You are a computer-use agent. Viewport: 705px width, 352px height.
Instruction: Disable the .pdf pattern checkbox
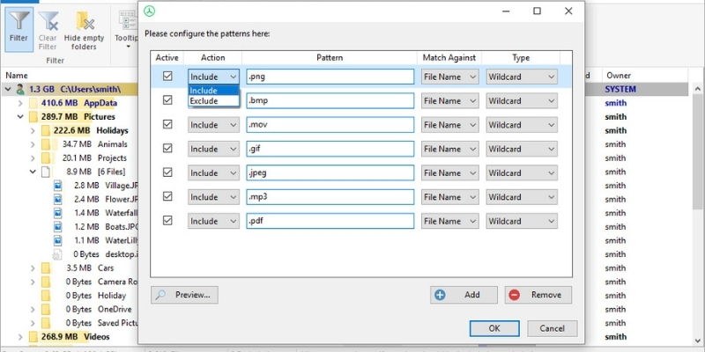167,221
